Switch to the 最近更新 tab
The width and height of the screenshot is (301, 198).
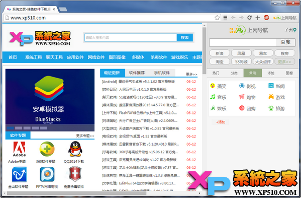[113, 73]
